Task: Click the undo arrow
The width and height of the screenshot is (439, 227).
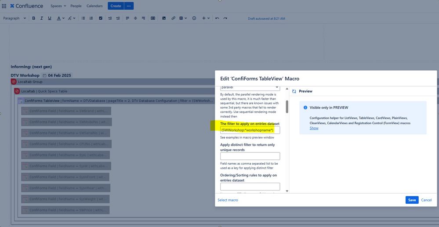Action: (x=217, y=18)
